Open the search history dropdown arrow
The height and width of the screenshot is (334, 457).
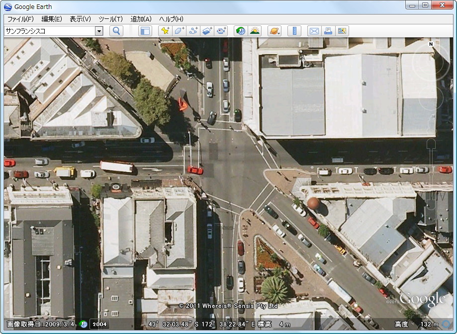click(x=99, y=31)
